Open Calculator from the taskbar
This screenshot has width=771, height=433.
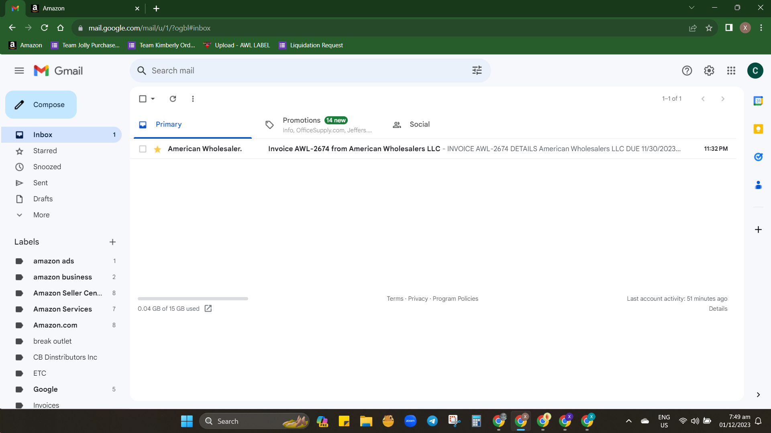[476, 421]
